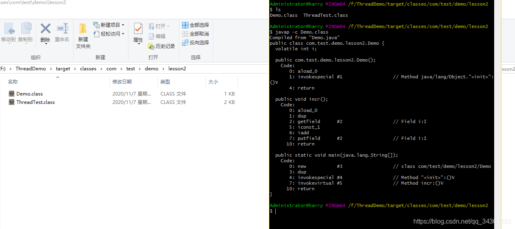Click the 重命名 rename icon
Viewport: 515px width, 229px height.
coord(62,29)
